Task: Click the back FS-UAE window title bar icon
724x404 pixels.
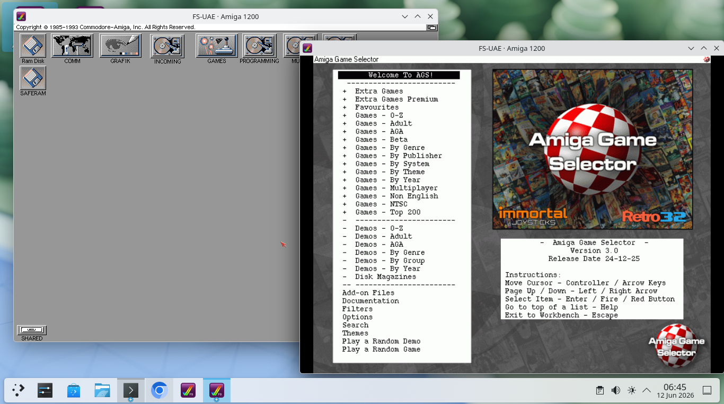Action: click(x=21, y=16)
